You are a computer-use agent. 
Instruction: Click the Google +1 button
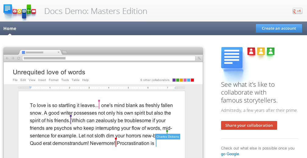pyautogui.click(x=297, y=11)
